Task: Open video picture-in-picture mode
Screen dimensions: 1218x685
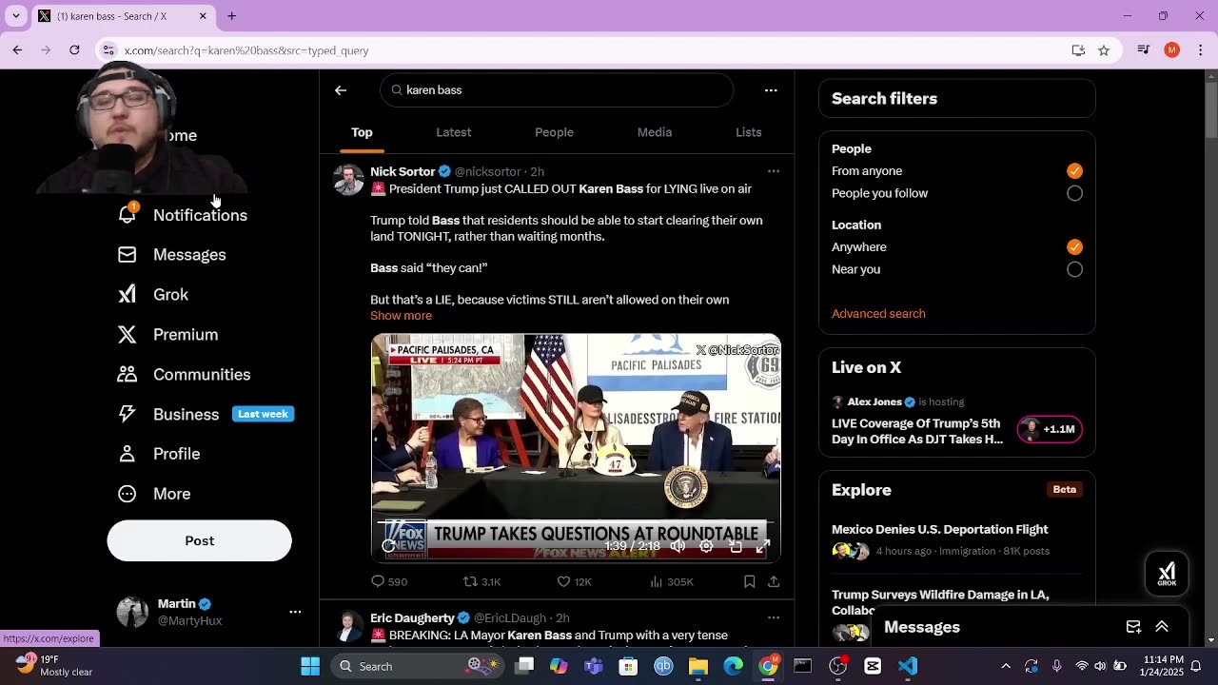Action: [x=736, y=546]
